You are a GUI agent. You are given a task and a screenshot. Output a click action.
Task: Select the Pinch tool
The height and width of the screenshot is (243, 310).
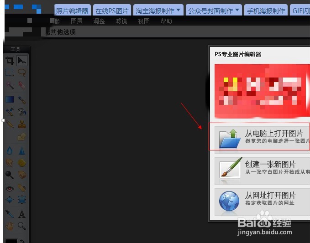tap(22, 200)
